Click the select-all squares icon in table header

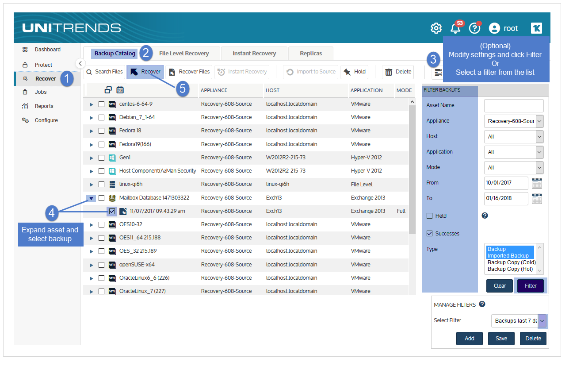pos(108,90)
